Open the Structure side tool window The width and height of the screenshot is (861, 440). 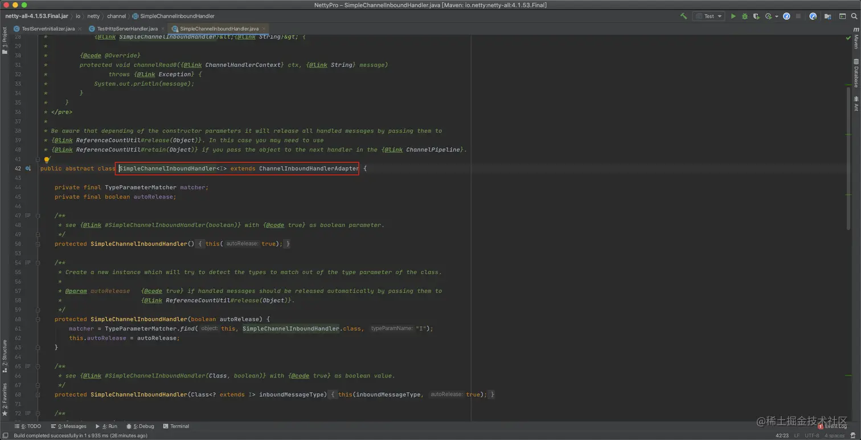pyautogui.click(x=5, y=356)
